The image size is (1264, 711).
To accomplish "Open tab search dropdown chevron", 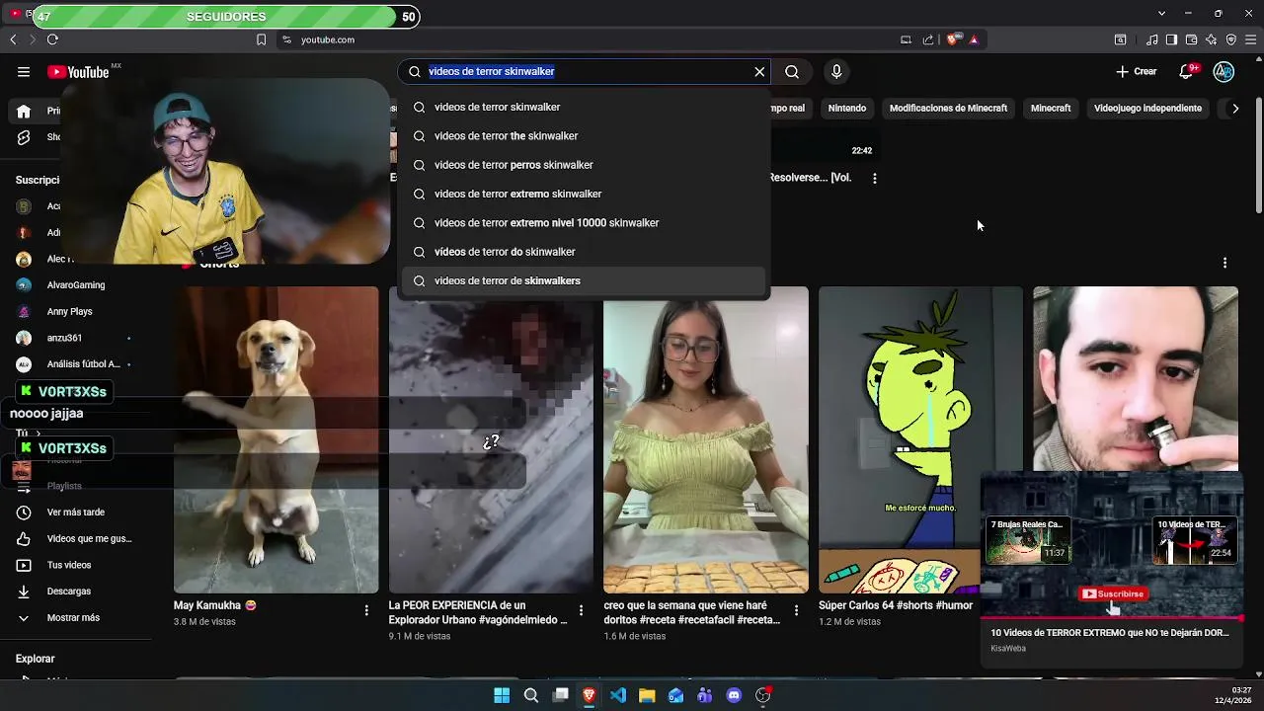I will (1161, 13).
